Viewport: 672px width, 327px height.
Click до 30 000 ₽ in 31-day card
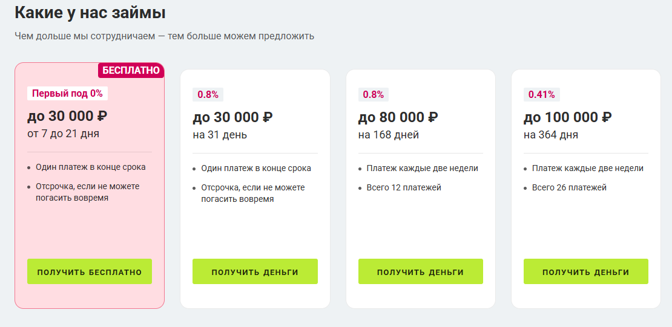pos(232,117)
